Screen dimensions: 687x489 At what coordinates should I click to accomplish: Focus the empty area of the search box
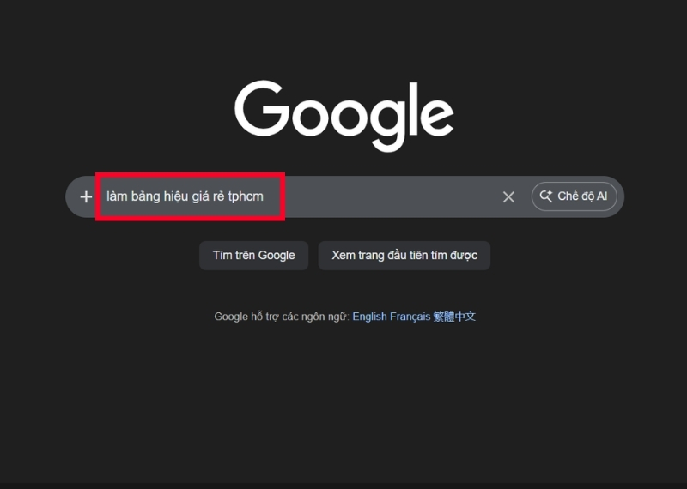[390, 197]
